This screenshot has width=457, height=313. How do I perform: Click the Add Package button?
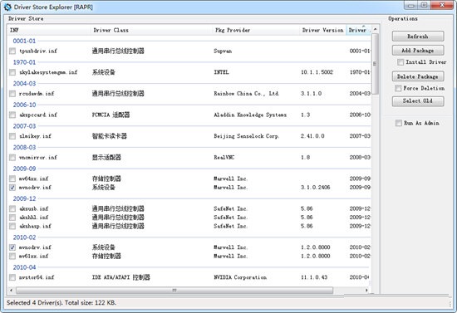[418, 51]
